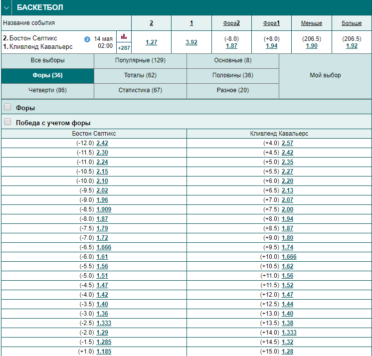Select Boston (-8.5) odds 1.909
This screenshot has height=356, width=372.
[104, 210]
